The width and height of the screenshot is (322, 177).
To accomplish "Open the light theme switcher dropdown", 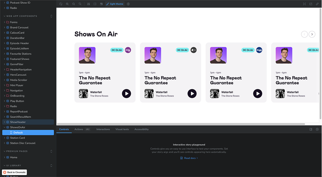I will point(115,4).
